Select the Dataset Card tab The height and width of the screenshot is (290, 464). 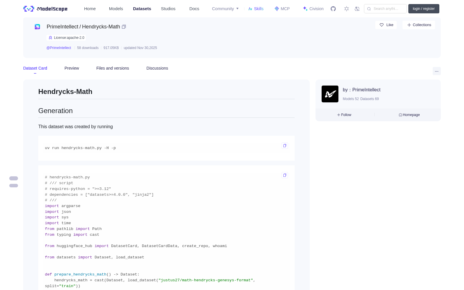[35, 68]
